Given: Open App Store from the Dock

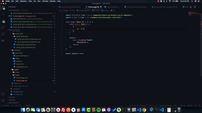Looking at the screenshot, I should click(83, 110).
